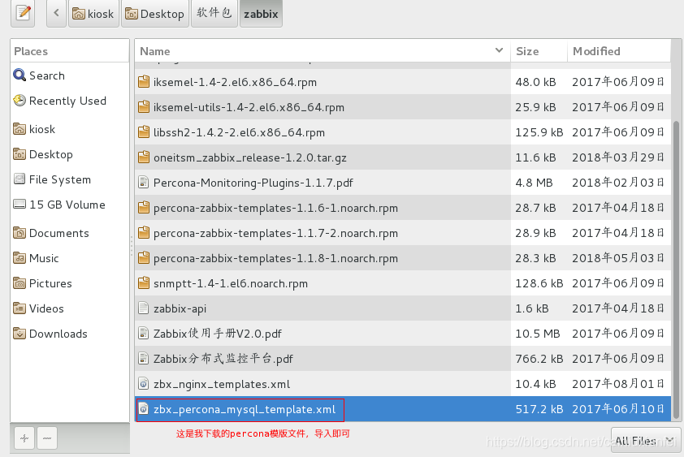
Task: Click the remove bookmark minus button
Action: [47, 438]
